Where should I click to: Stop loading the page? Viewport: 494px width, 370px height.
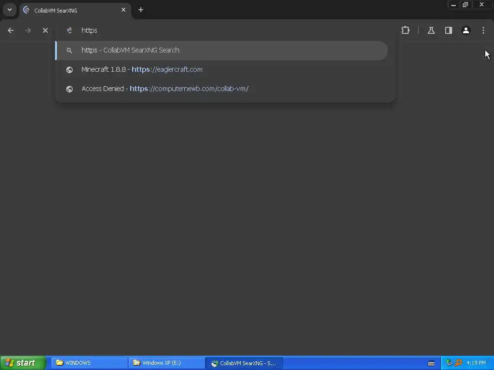pos(45,30)
